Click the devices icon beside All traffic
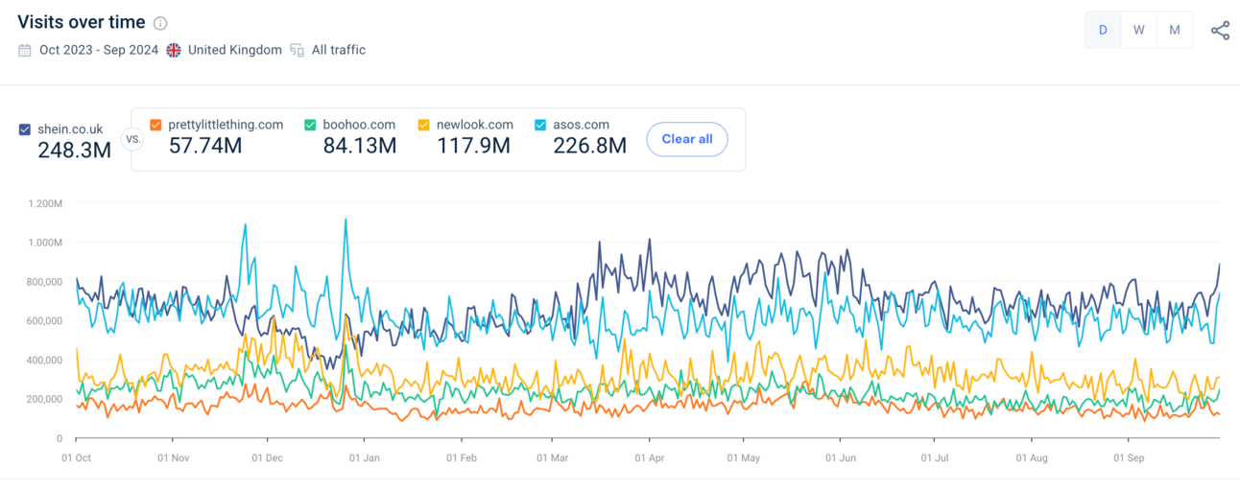1240x490 pixels. click(x=298, y=50)
